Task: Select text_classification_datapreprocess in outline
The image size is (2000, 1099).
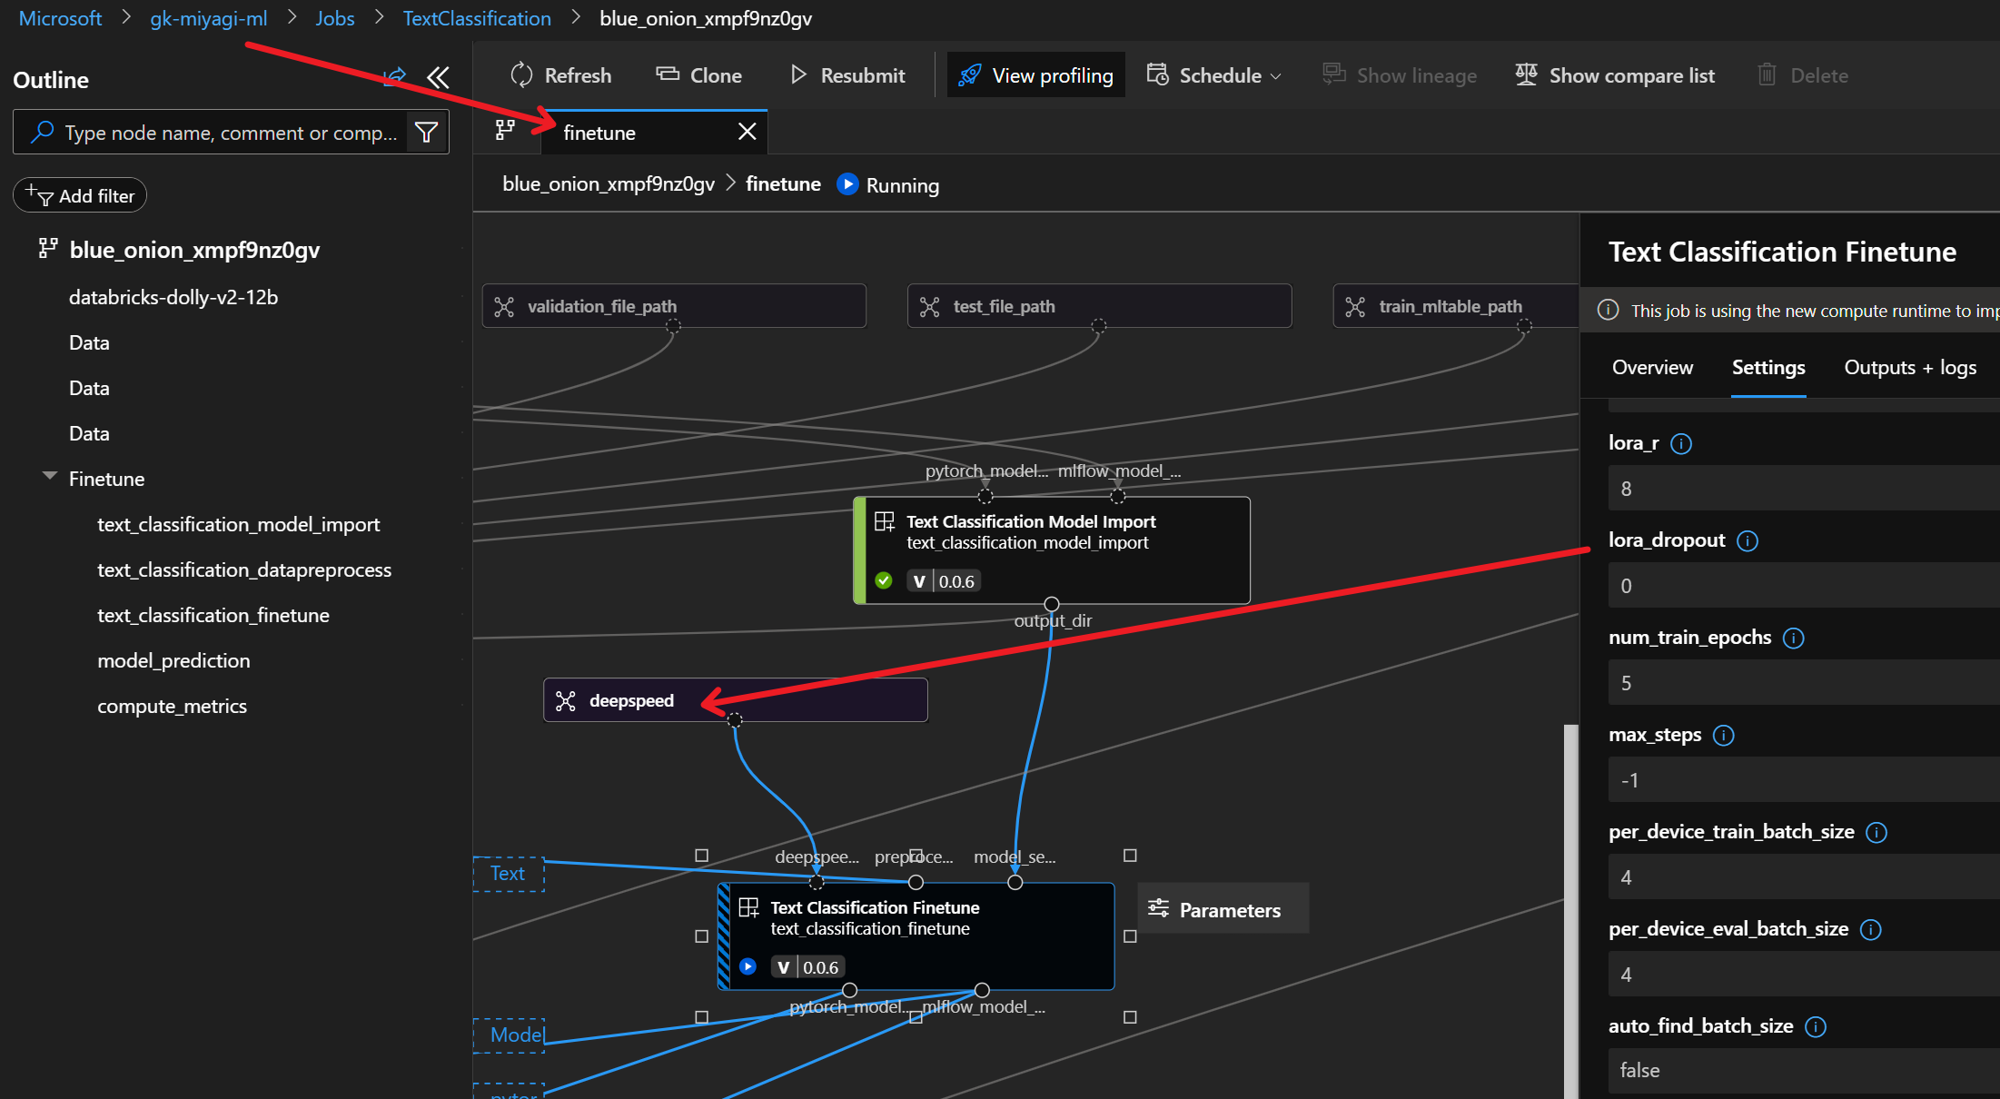Action: 244,570
